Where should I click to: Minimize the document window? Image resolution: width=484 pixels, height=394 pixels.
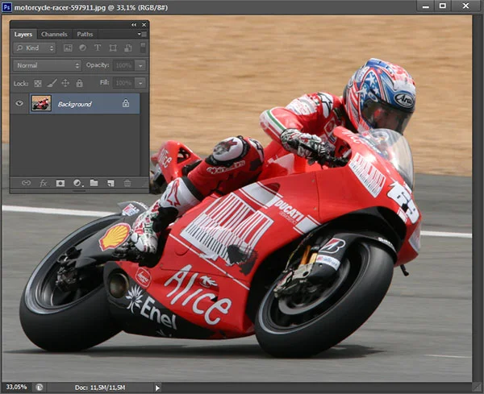tap(426, 6)
